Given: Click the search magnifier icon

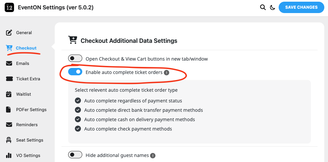Looking at the screenshot, I should tap(263, 7).
